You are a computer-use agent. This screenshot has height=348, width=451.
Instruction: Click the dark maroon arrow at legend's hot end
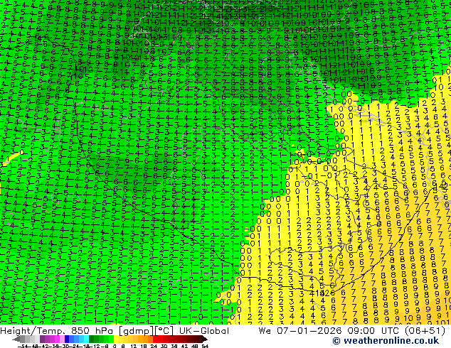[205, 339]
